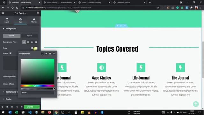The height and width of the screenshot is (115, 204).
Task: Clear color with trash icon
Action: 50,54
